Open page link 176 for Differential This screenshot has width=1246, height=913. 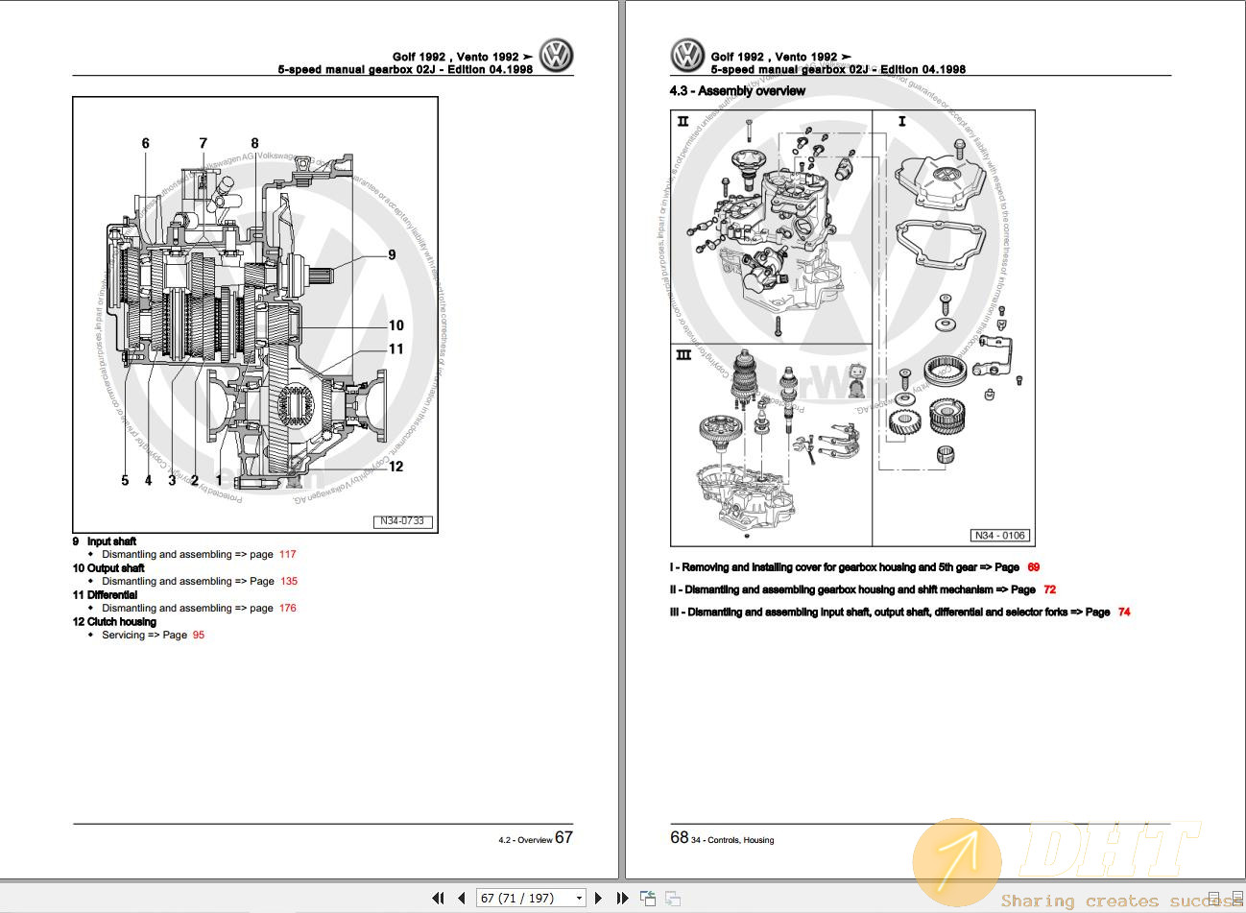(x=288, y=609)
